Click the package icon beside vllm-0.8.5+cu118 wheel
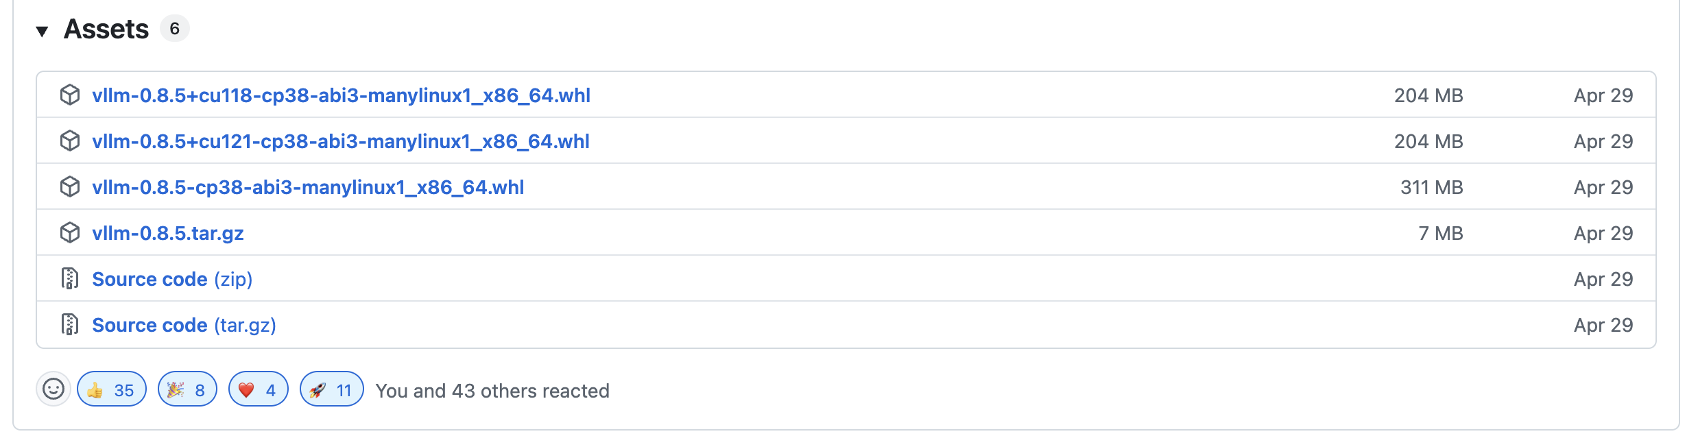Image resolution: width=1698 pixels, height=436 pixels. (69, 96)
